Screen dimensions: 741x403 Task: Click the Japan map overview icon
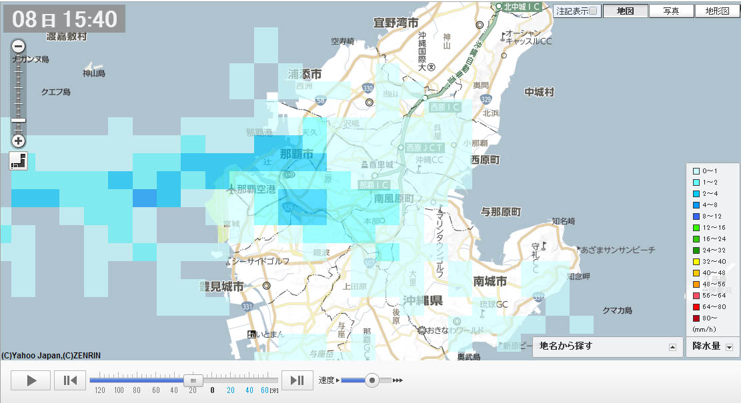pyautogui.click(x=19, y=161)
